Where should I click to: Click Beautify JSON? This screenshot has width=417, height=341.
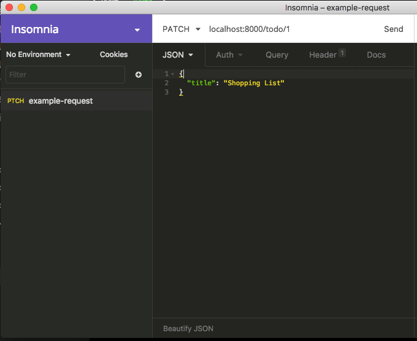tap(188, 329)
